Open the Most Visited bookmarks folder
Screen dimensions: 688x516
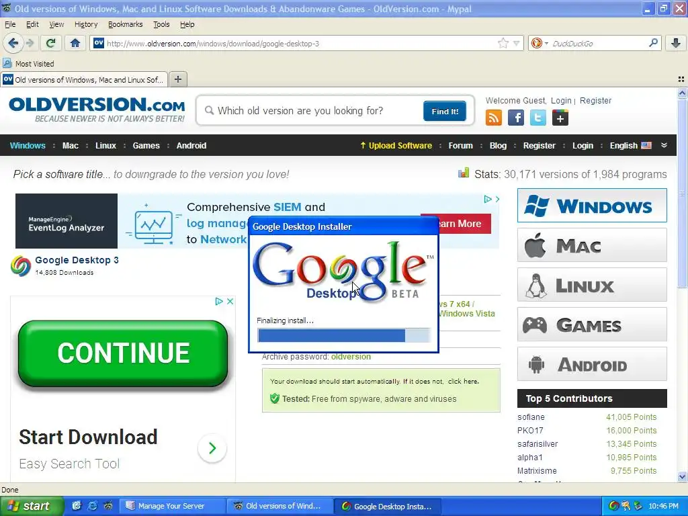coord(28,64)
